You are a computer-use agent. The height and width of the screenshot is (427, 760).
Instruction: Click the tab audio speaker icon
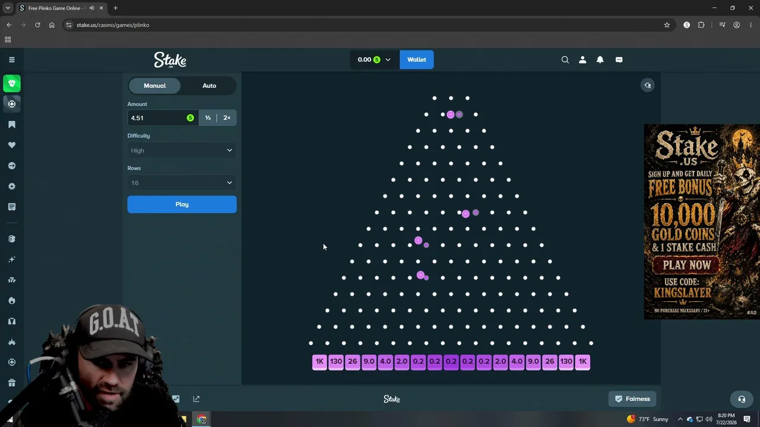tap(91, 8)
